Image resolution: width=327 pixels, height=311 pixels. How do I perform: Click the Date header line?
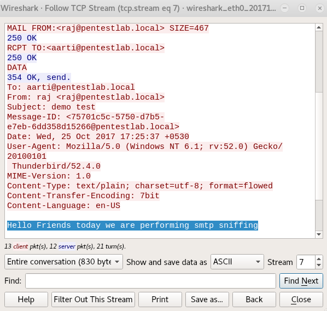pos(98,136)
